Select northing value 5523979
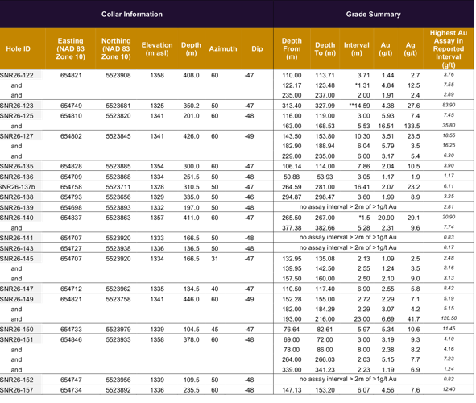 coord(118,330)
